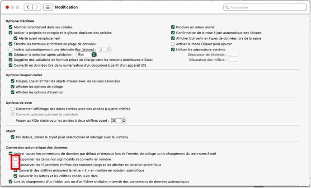Check 'Conserver les 15 premiers chiffres' option
Screen dimensions: 311x188
coord(15,165)
